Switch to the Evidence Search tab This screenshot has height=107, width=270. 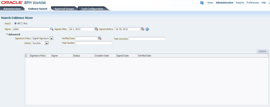click(x=38, y=9)
